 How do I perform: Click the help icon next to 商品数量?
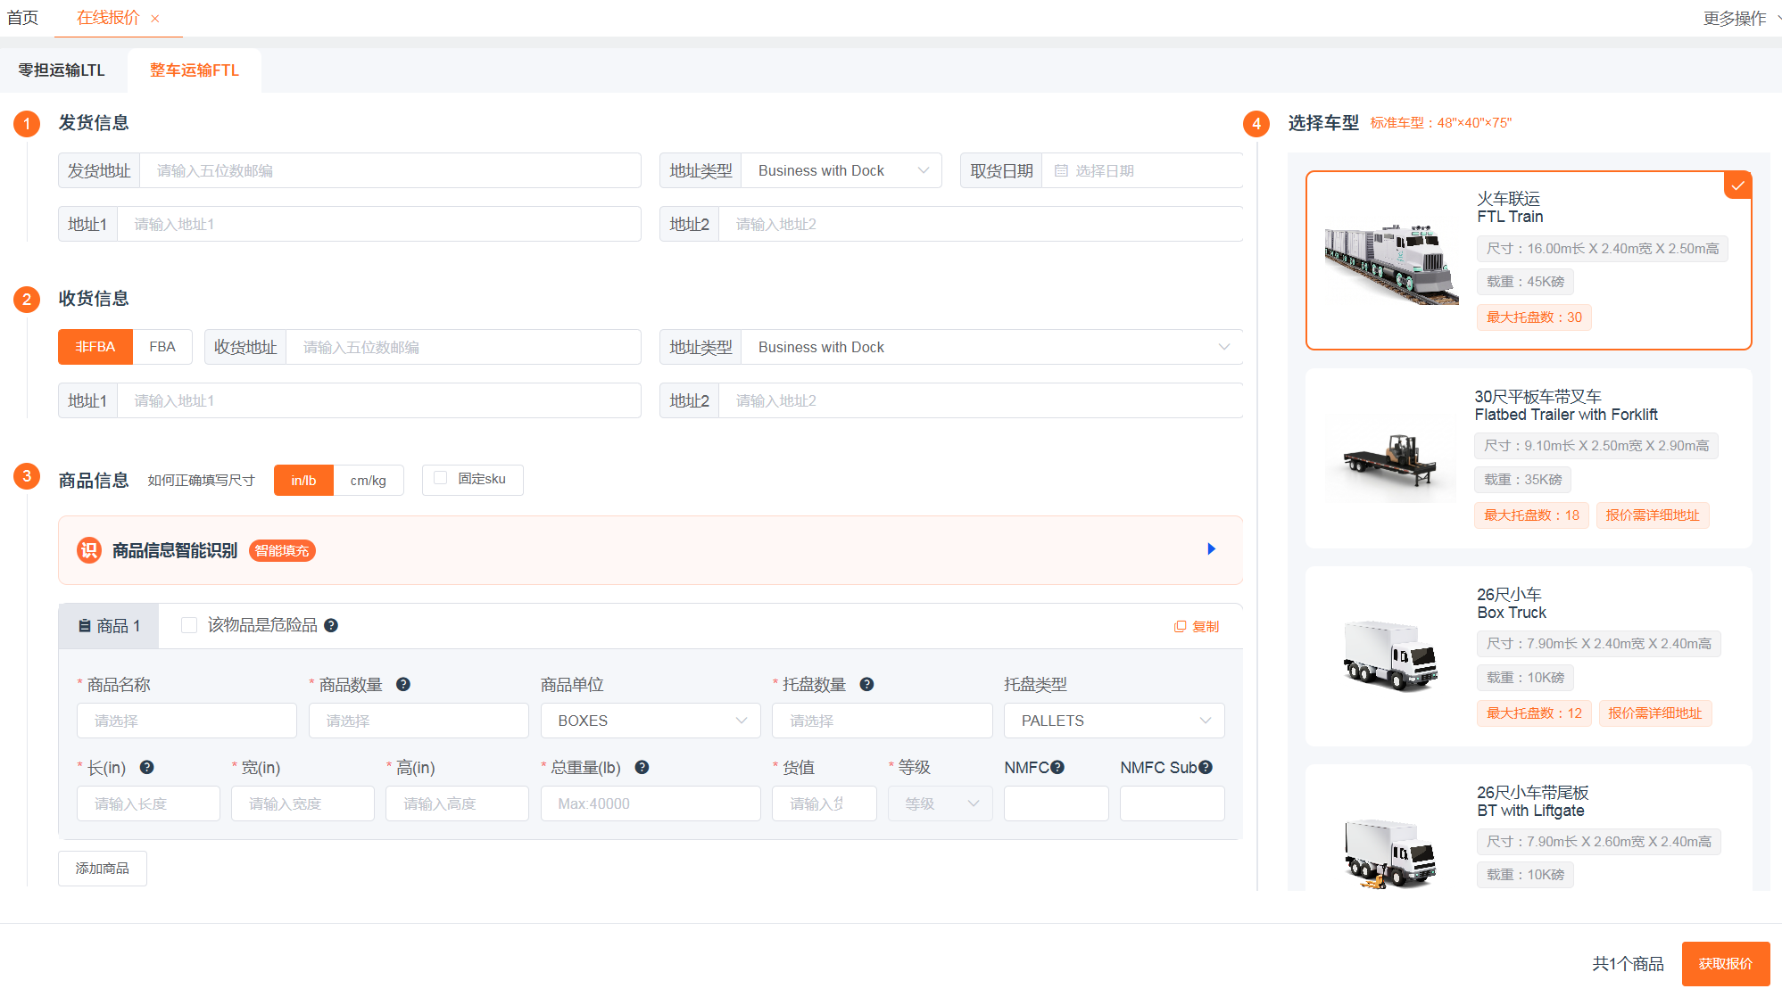(x=403, y=684)
